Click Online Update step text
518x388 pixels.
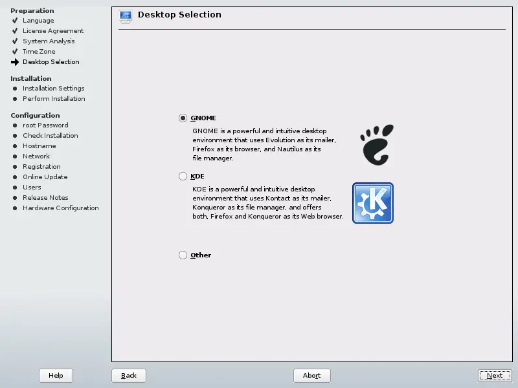pyautogui.click(x=45, y=177)
